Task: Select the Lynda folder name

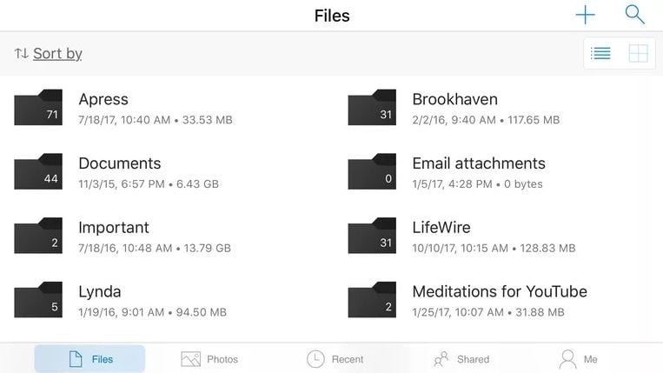Action: [x=100, y=291]
